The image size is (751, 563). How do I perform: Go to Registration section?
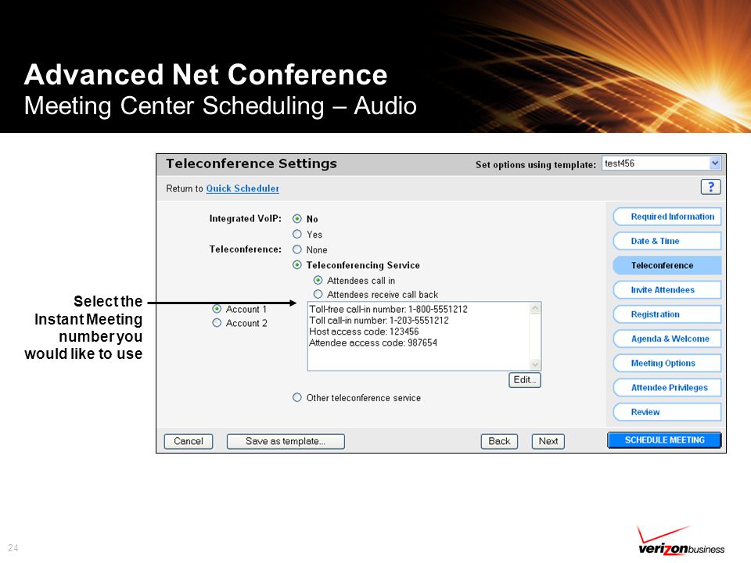coord(667,314)
